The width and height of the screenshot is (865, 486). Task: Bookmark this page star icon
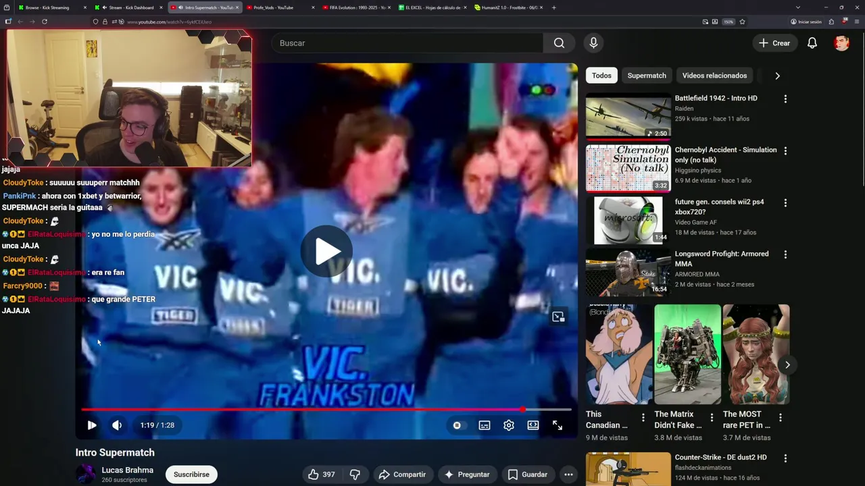pyautogui.click(x=742, y=22)
